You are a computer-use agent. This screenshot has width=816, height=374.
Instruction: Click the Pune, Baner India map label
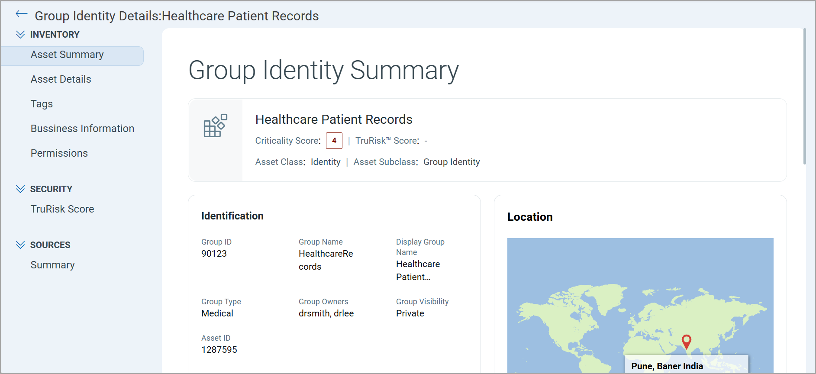point(667,366)
